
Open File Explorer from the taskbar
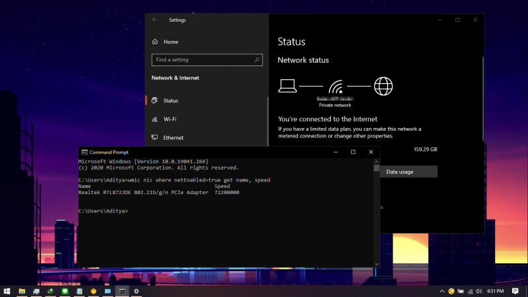tap(22, 291)
